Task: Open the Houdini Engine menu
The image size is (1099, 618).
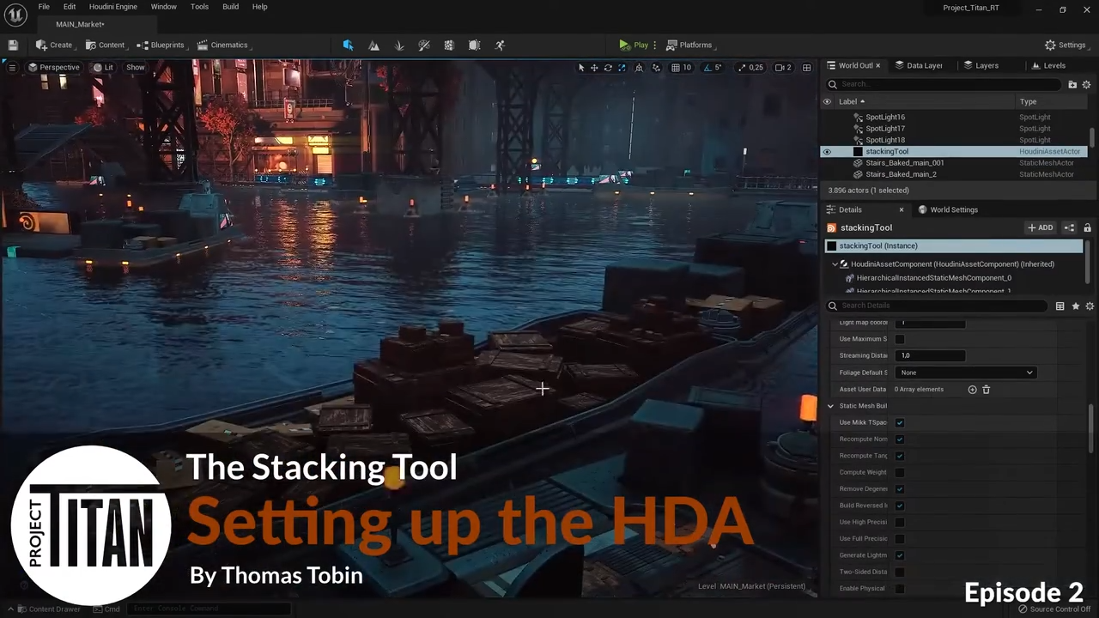Action: pos(113,7)
